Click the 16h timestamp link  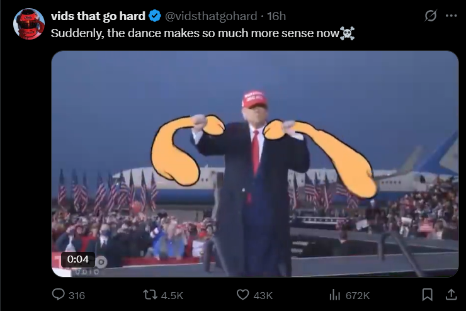(276, 16)
